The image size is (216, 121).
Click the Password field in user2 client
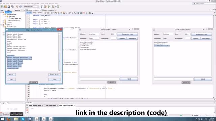coord(188,38)
